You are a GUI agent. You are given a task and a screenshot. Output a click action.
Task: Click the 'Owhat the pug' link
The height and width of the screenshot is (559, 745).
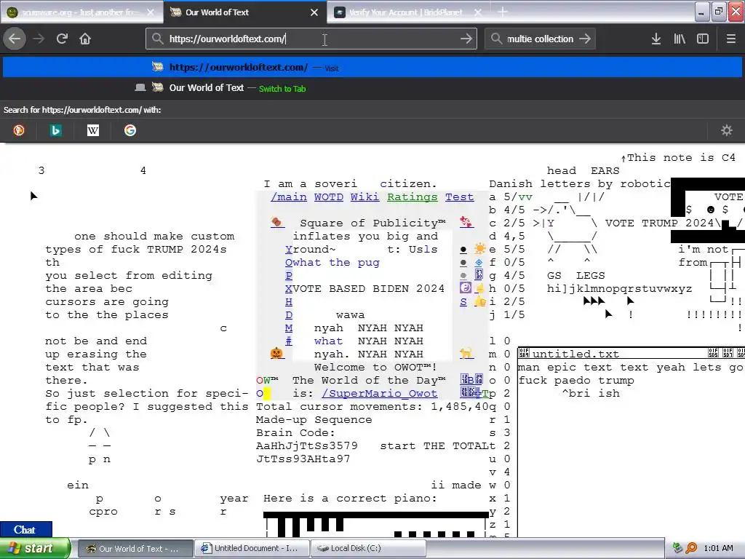pyautogui.click(x=332, y=262)
